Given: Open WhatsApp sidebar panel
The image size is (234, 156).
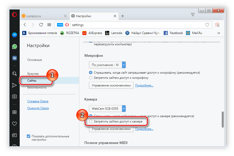Looking at the screenshot, I should click(x=15, y=47).
